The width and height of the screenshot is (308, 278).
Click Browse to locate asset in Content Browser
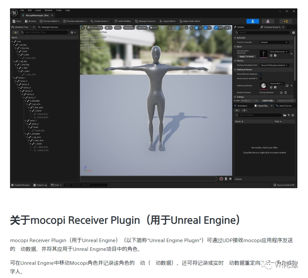coord(31,21)
